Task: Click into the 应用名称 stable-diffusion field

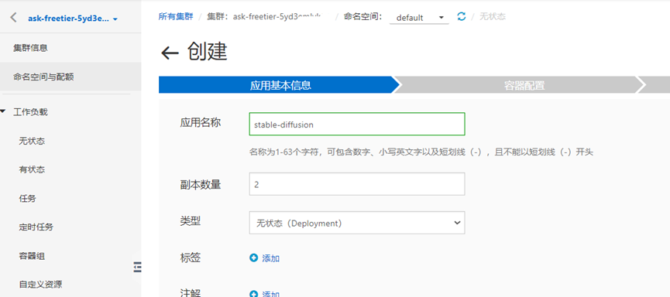Action: tap(357, 125)
